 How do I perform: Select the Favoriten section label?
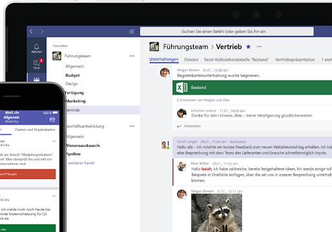tap(60, 46)
